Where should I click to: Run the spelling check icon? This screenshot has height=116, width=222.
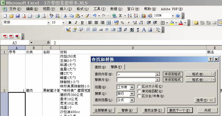pos(51,16)
